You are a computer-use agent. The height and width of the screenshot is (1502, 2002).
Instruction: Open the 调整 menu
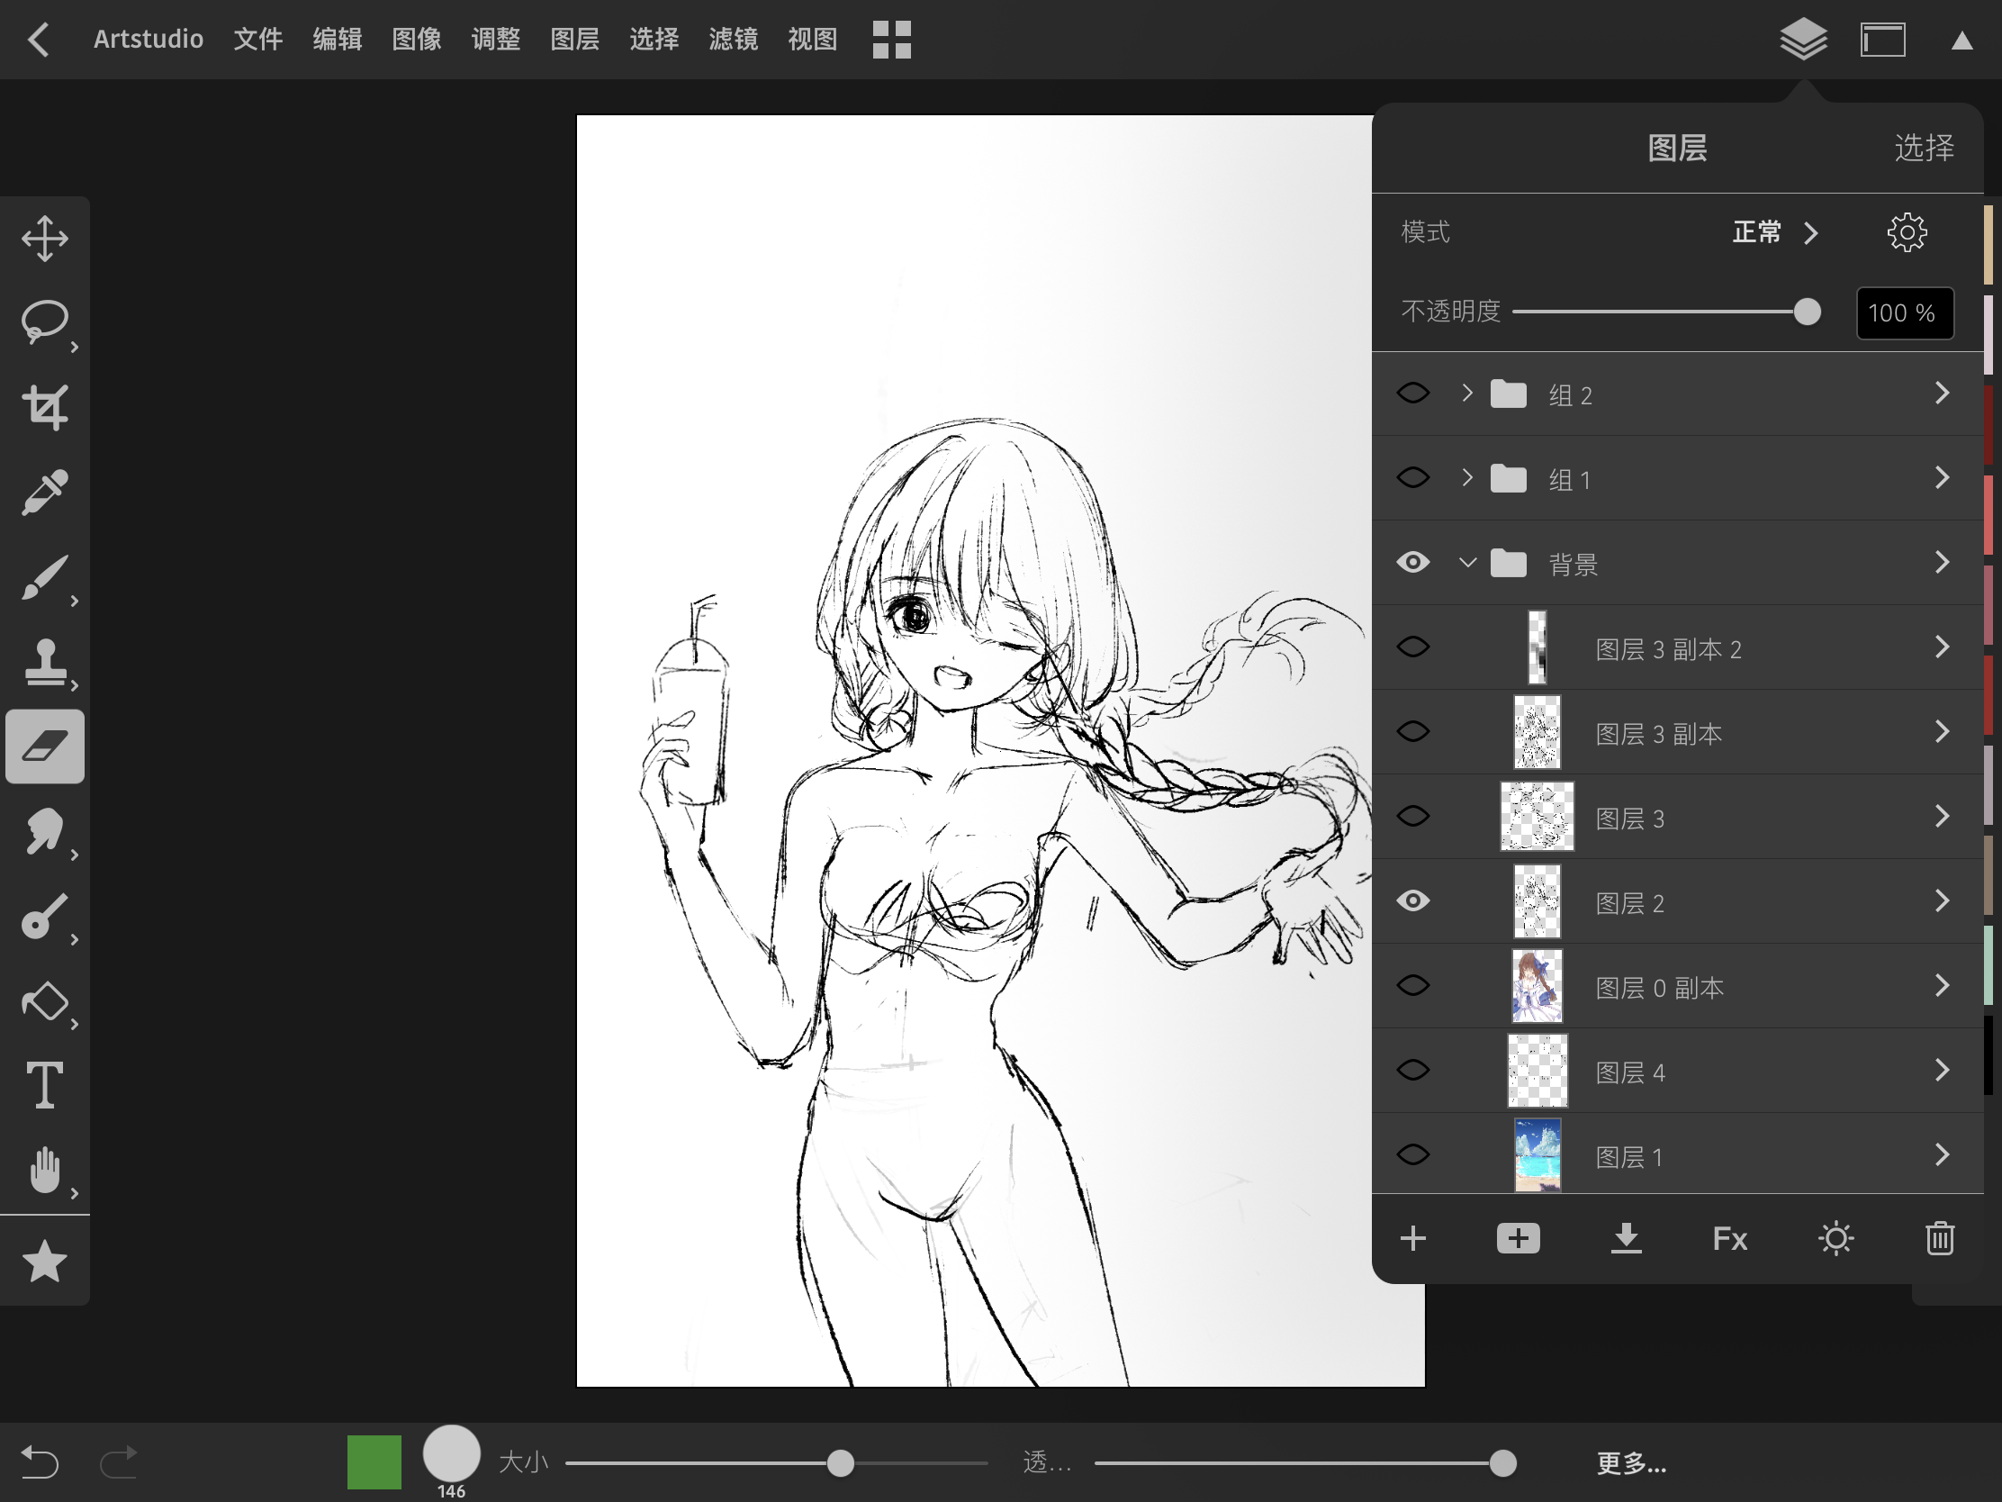pos(495,39)
